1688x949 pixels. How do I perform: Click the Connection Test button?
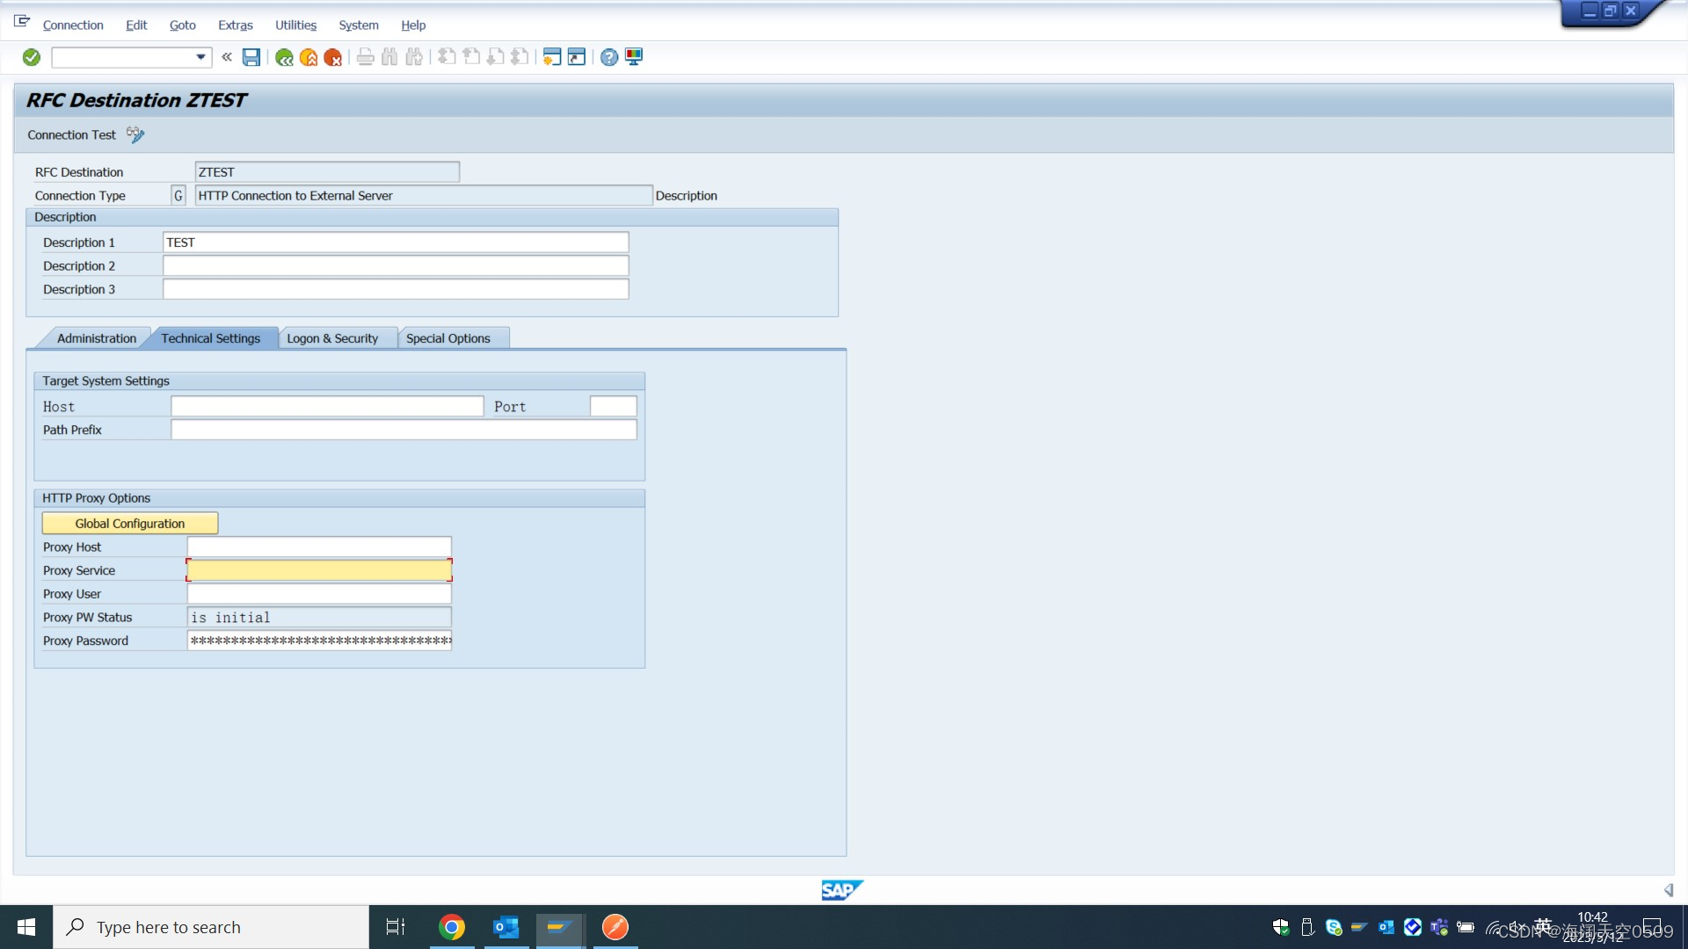tap(71, 134)
